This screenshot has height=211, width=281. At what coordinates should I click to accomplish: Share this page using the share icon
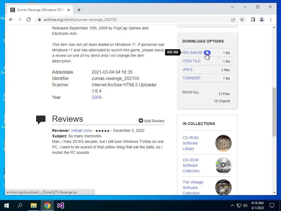(x=233, y=20)
